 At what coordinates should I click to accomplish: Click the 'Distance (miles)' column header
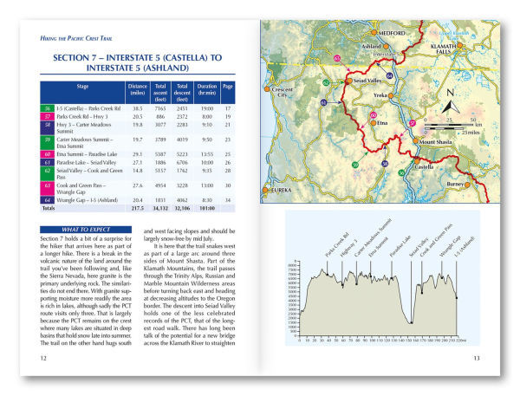(138, 93)
